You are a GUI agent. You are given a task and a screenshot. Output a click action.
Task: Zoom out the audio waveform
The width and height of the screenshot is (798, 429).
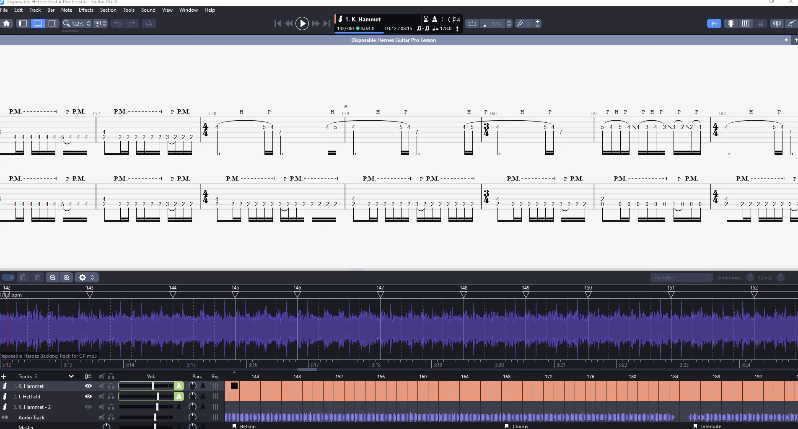coord(52,277)
